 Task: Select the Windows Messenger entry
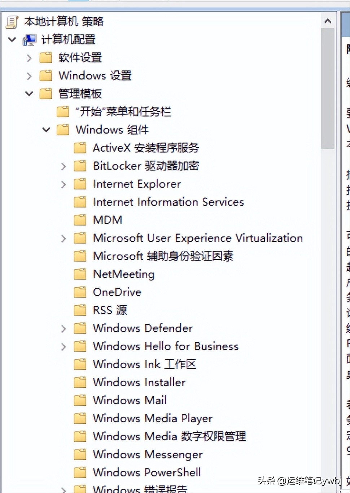click(148, 454)
